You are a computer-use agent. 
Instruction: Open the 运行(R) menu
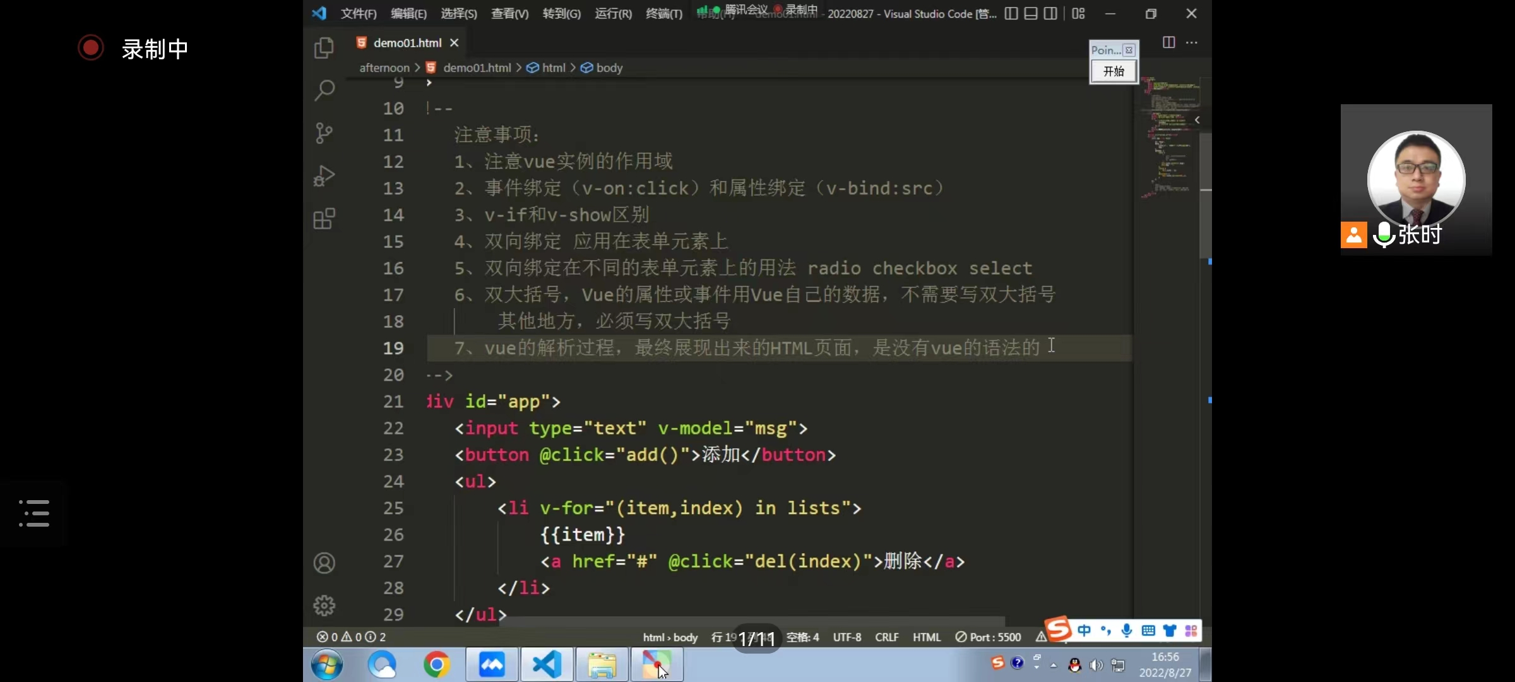pos(612,13)
